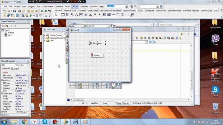
Task: Expand the TForm1(TForm) node in code explorer
Action: coord(45,35)
